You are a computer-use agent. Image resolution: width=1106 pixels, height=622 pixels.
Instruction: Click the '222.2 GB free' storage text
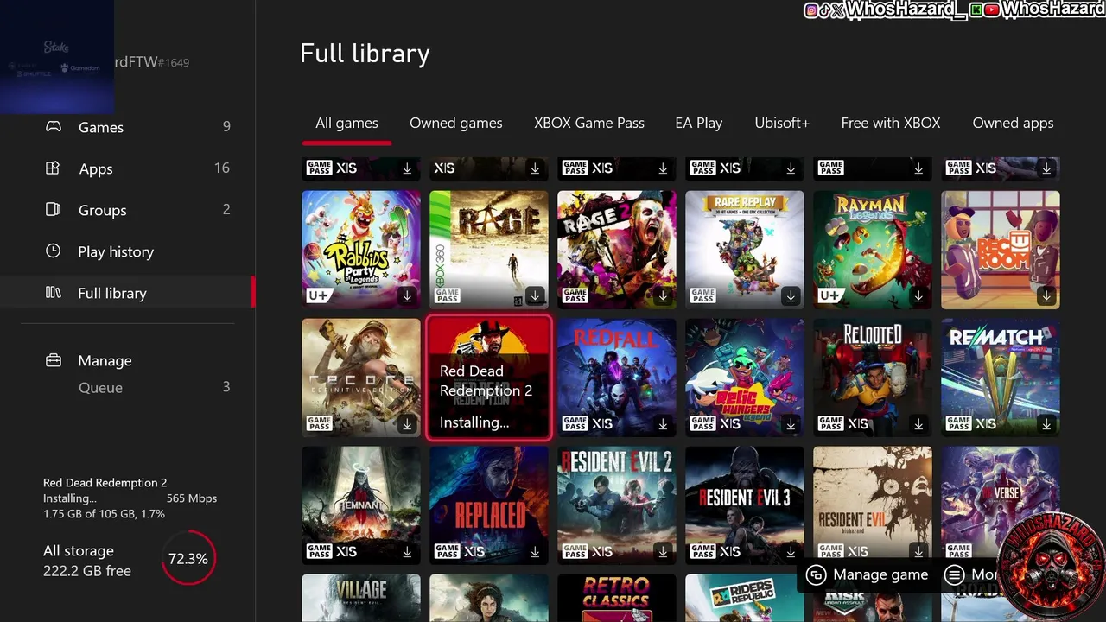(87, 571)
